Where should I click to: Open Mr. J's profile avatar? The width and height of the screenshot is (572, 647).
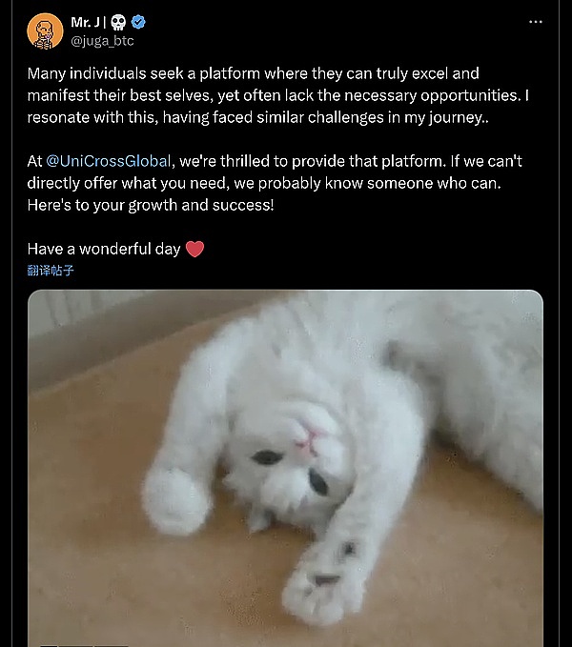point(41,31)
